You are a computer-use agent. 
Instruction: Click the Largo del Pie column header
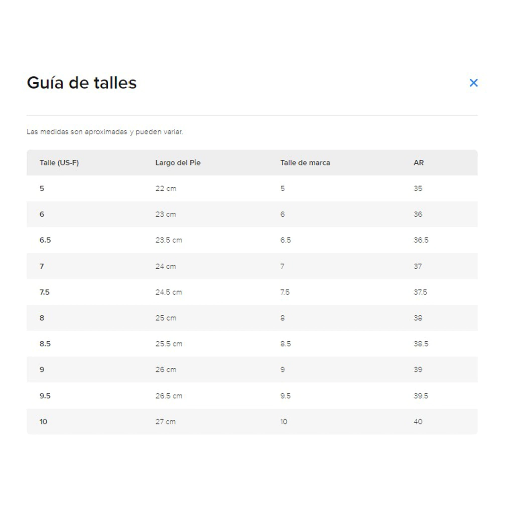point(178,163)
